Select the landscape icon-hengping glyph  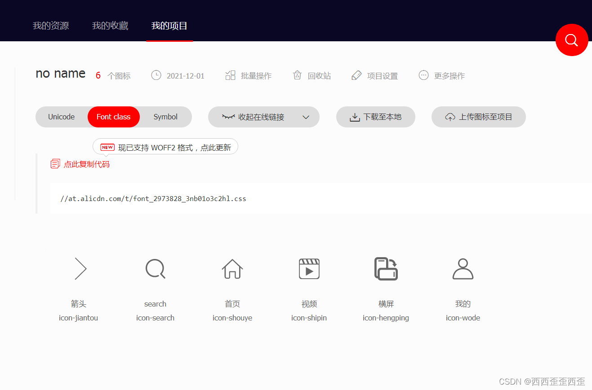(386, 268)
